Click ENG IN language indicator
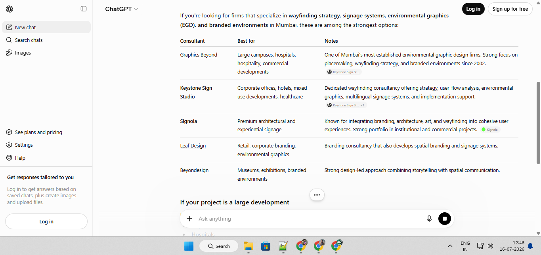541x255 pixels. [x=465, y=246]
